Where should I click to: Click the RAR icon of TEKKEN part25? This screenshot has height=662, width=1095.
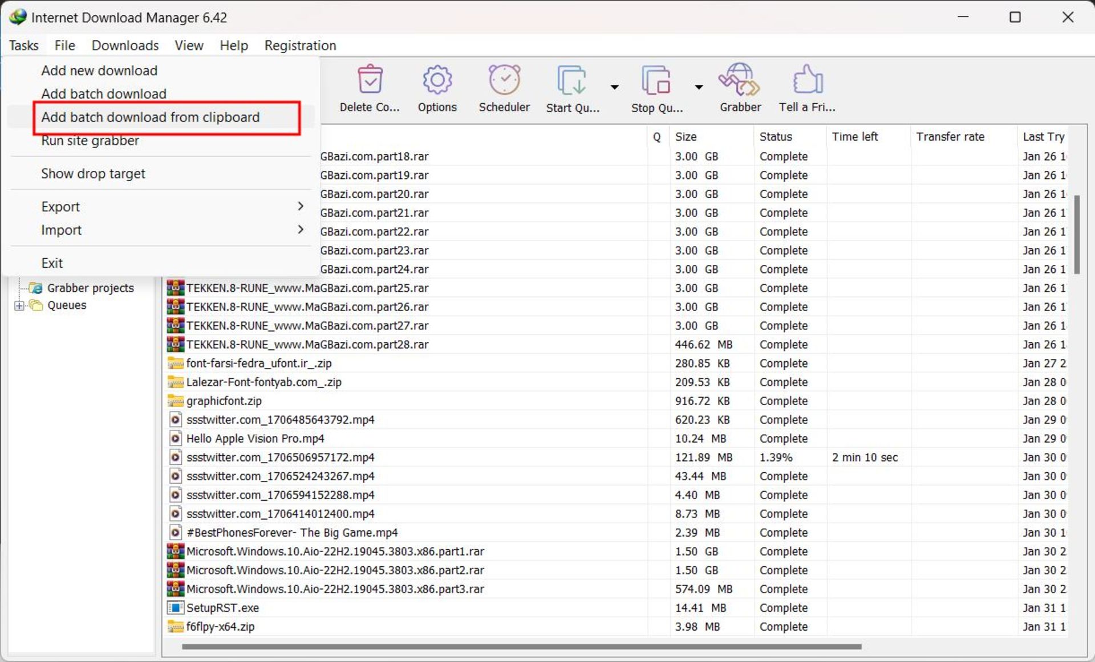(x=175, y=288)
